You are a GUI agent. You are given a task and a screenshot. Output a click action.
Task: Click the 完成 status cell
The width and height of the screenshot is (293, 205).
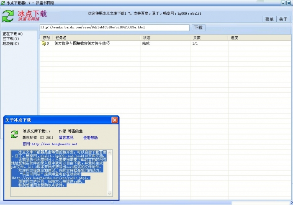(x=146, y=43)
